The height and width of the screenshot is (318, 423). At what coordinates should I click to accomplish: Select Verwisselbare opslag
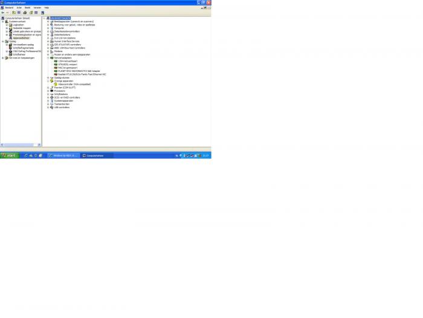24,45
